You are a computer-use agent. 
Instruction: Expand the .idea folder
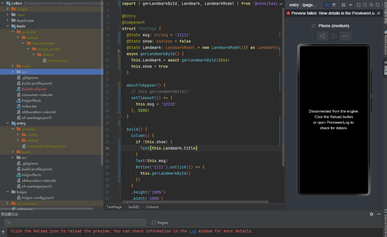point(8,15)
